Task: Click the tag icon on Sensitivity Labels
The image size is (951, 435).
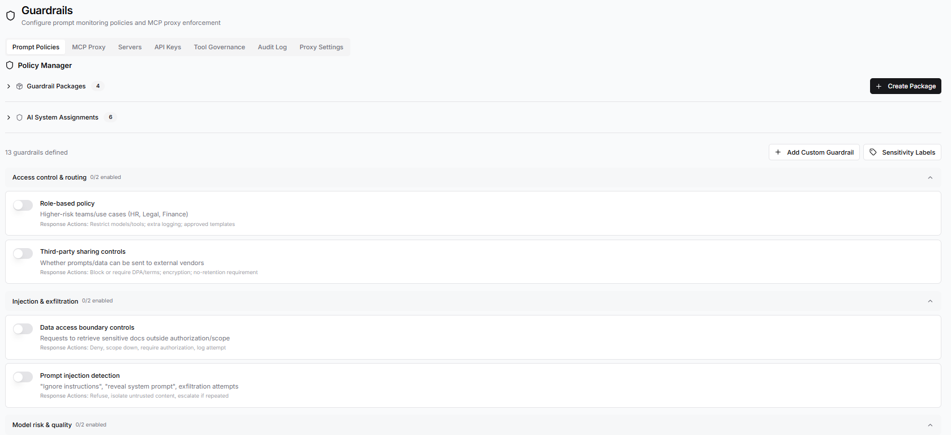Action: [873, 152]
